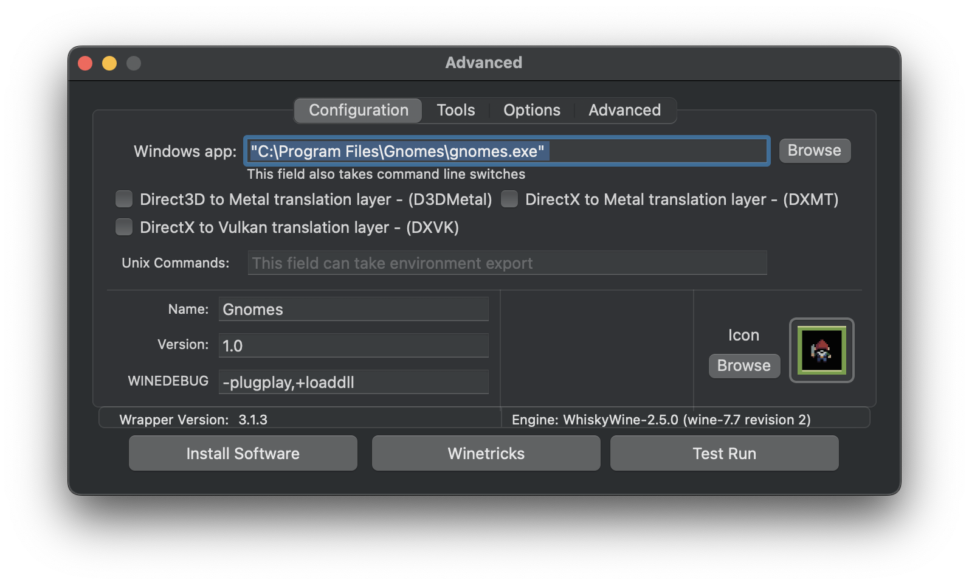The height and width of the screenshot is (585, 969).
Task: Enable Direct3D to Metal (D3DMetal) checkbox
Action: (124, 199)
